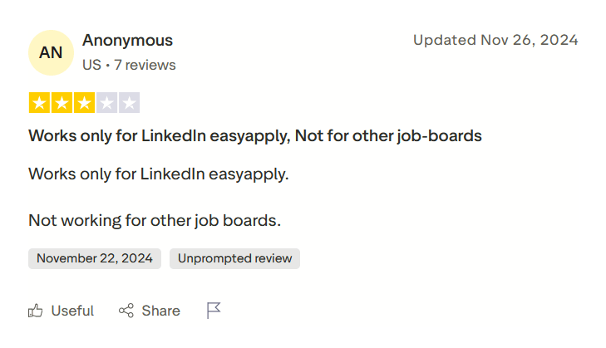Click the fifth gray rating star
The width and height of the screenshot is (606, 348).
(129, 103)
